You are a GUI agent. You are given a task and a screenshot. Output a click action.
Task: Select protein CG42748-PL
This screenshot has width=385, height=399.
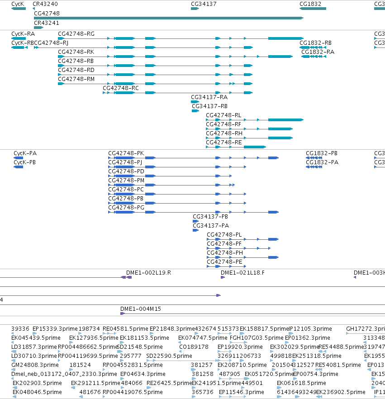tap(224, 235)
